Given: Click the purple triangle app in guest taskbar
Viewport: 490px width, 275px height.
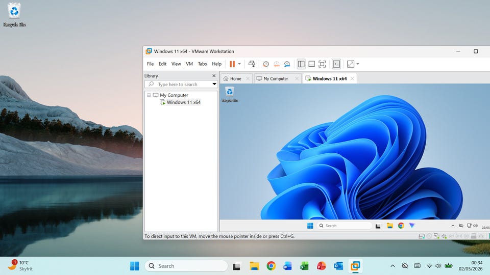Looking at the screenshot, I should click(x=412, y=226).
